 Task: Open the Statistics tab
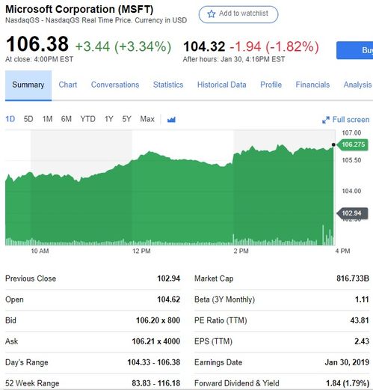tap(168, 85)
